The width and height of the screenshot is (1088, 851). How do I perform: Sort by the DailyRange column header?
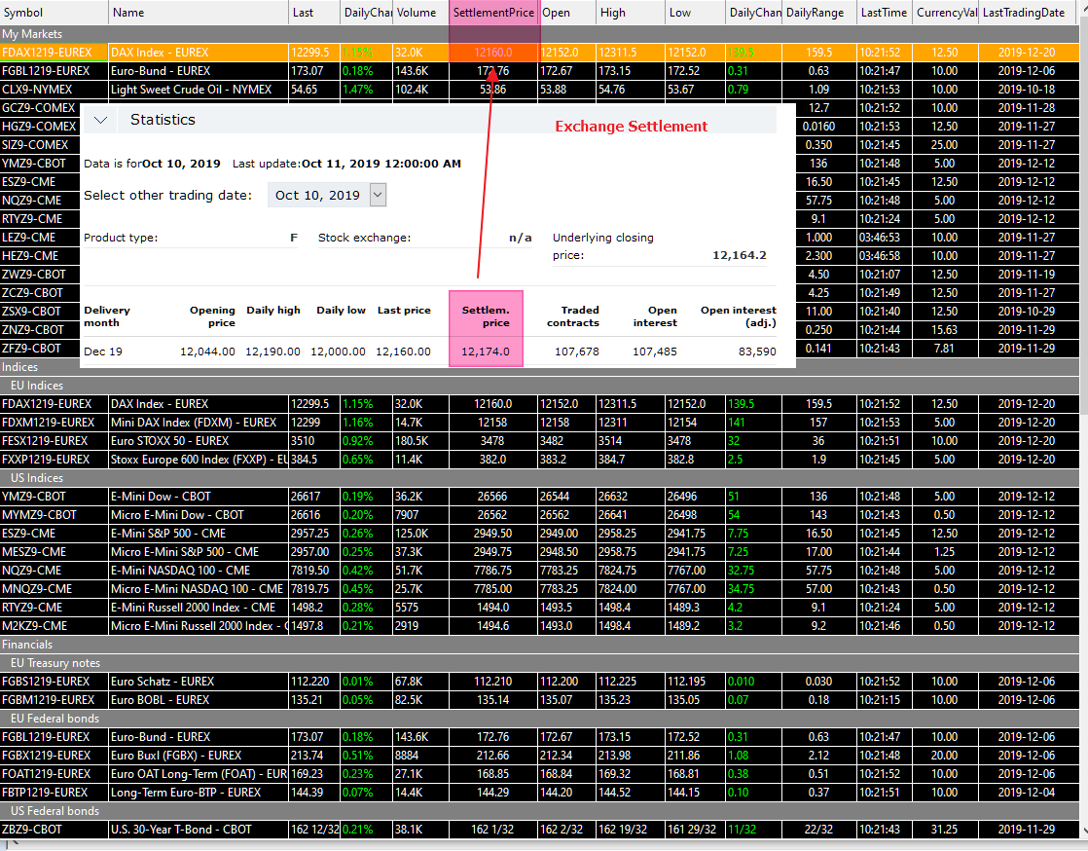(819, 13)
